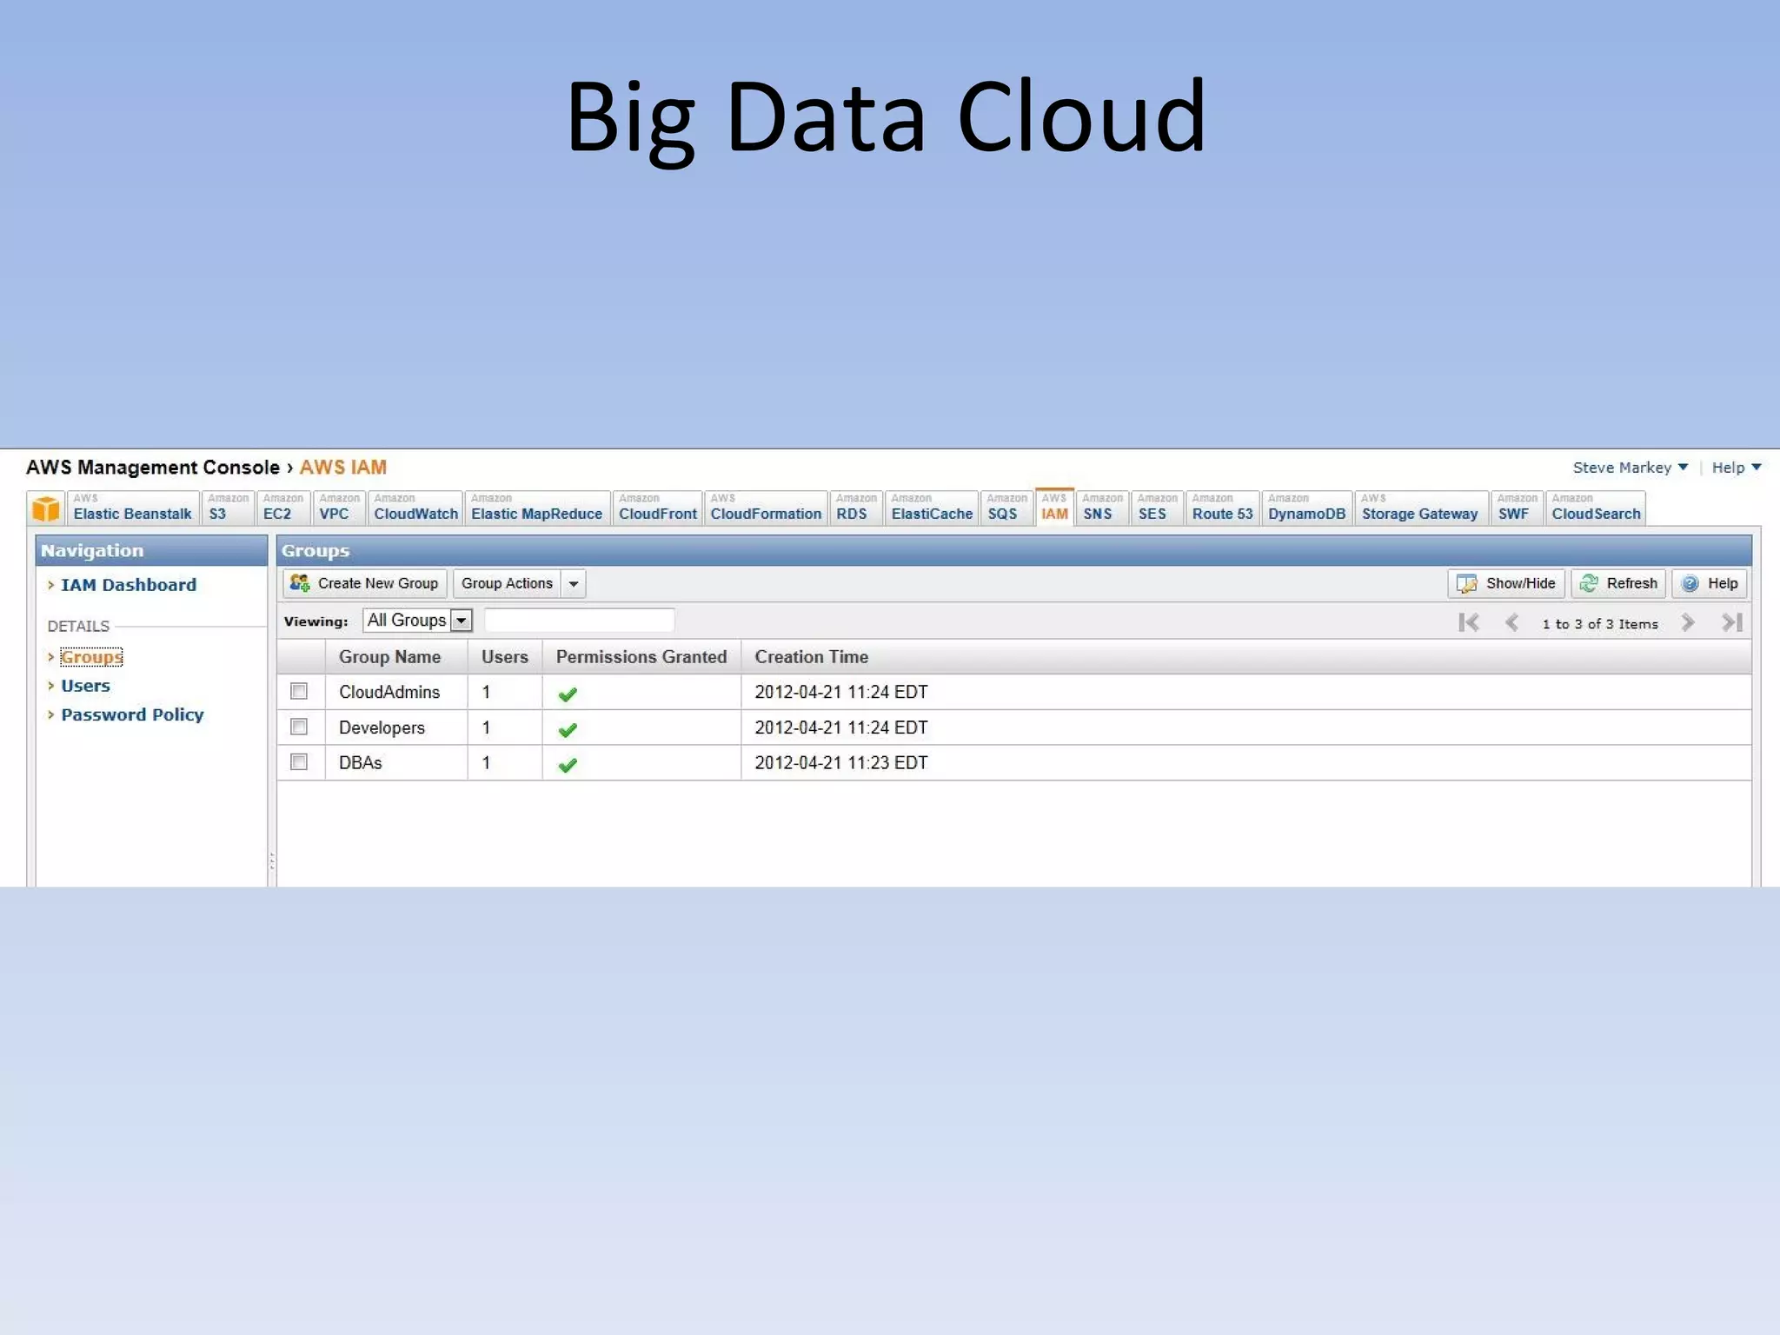Click the Create New Group button

tap(365, 584)
